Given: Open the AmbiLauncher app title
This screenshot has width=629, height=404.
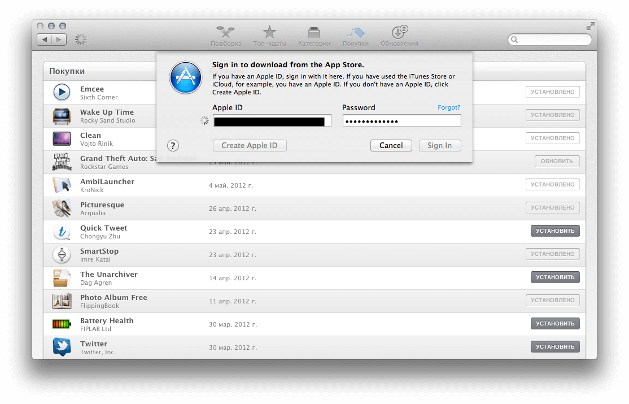Looking at the screenshot, I should point(107,182).
